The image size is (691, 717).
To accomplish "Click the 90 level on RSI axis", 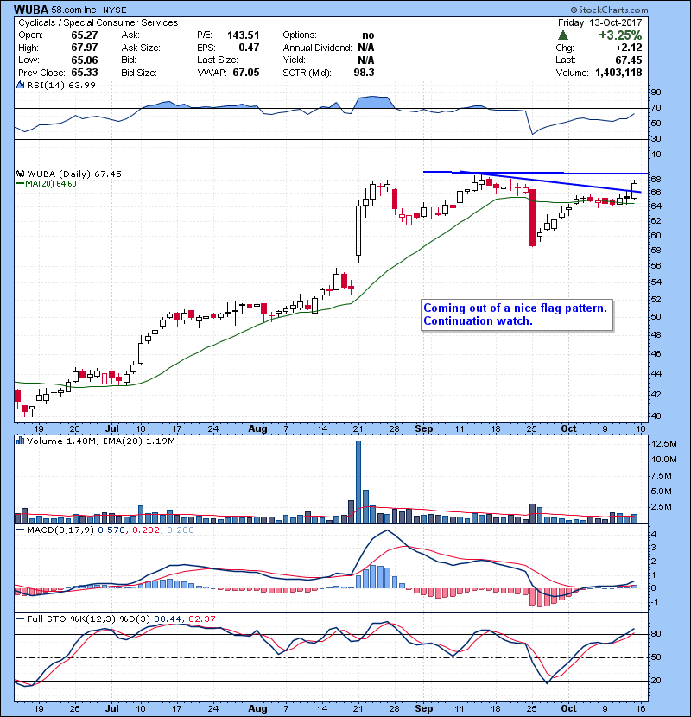I will click(x=656, y=92).
